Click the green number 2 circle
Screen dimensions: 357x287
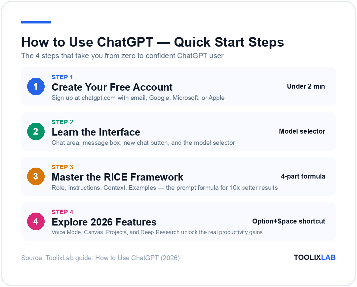pyautogui.click(x=36, y=131)
